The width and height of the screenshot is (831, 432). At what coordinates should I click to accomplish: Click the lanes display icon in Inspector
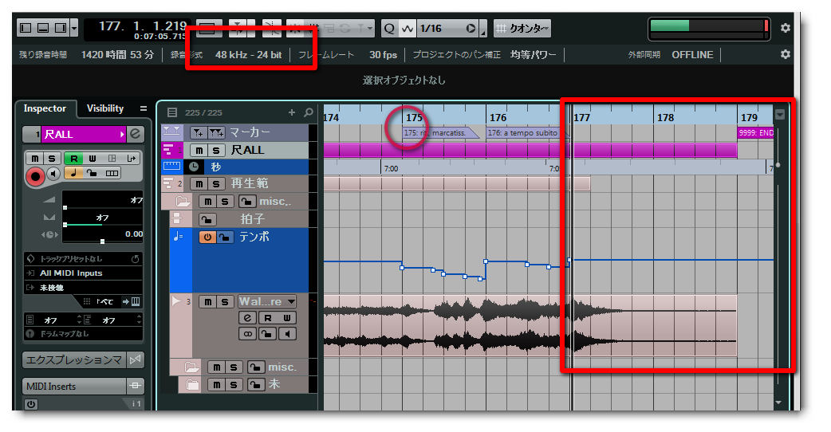112,173
